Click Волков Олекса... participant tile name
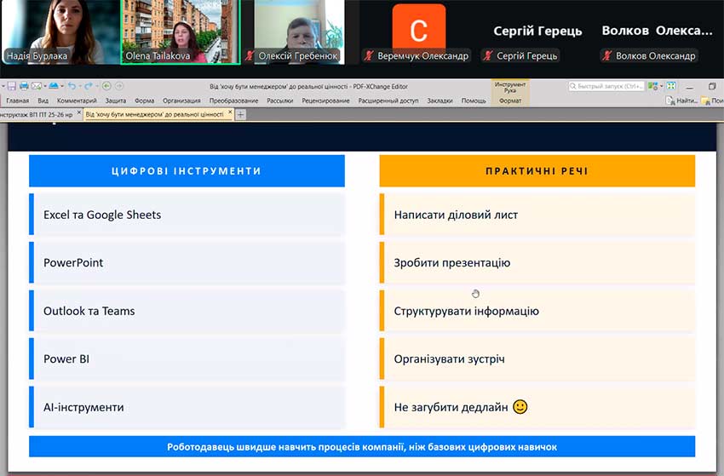Image resolution: width=724 pixels, height=476 pixels. tap(657, 31)
